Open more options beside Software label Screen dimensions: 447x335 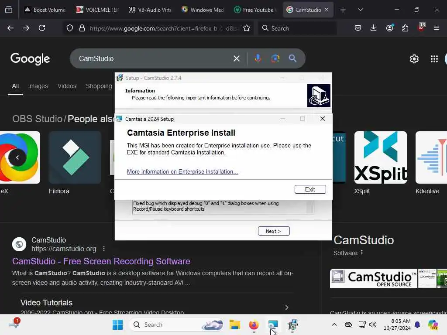(362, 253)
